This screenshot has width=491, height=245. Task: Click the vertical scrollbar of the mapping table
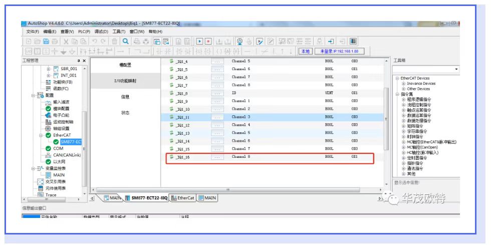click(x=386, y=119)
